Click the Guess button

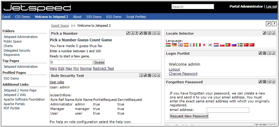[99, 62]
